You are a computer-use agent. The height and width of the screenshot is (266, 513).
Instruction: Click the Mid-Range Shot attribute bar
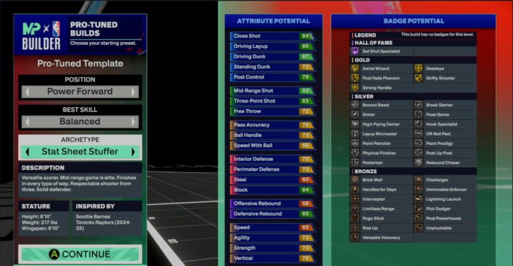coord(273,91)
